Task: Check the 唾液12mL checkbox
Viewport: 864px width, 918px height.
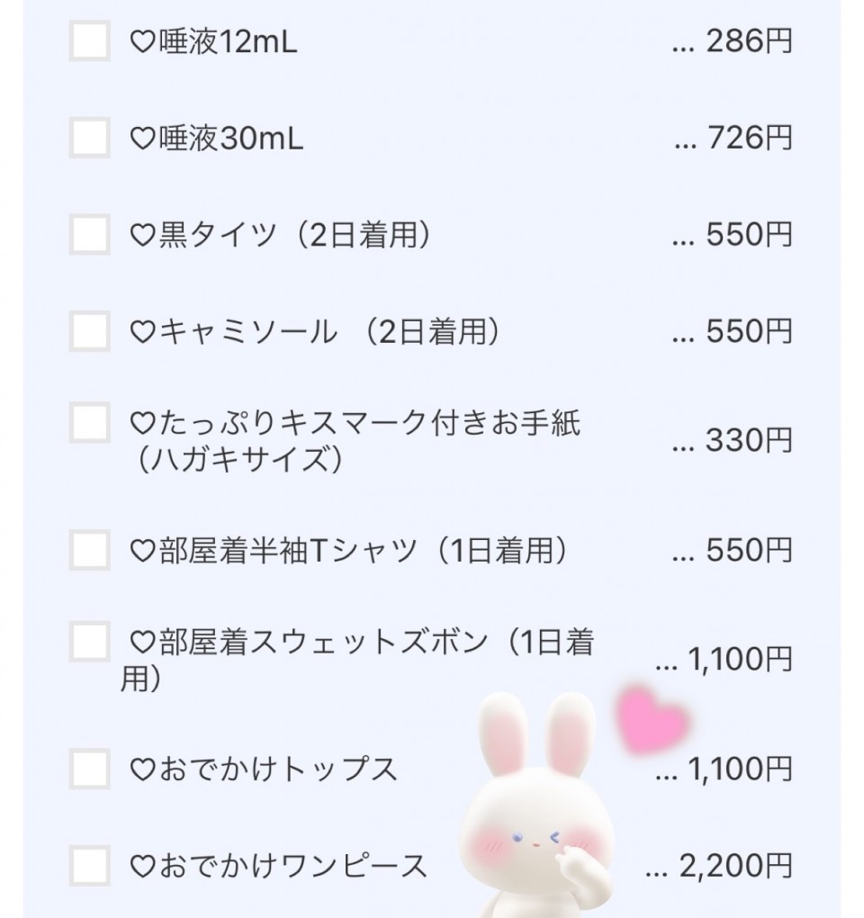Action: [89, 41]
